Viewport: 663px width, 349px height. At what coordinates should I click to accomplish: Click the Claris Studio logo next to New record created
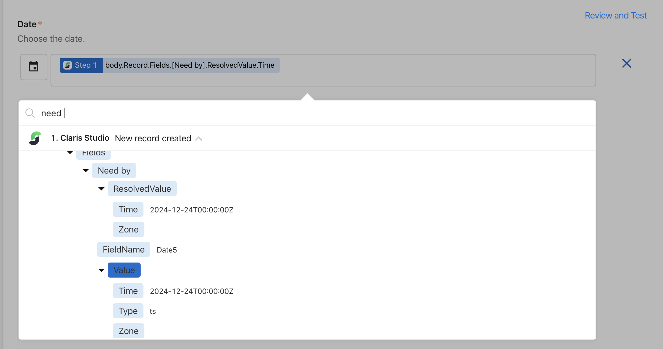(x=35, y=138)
